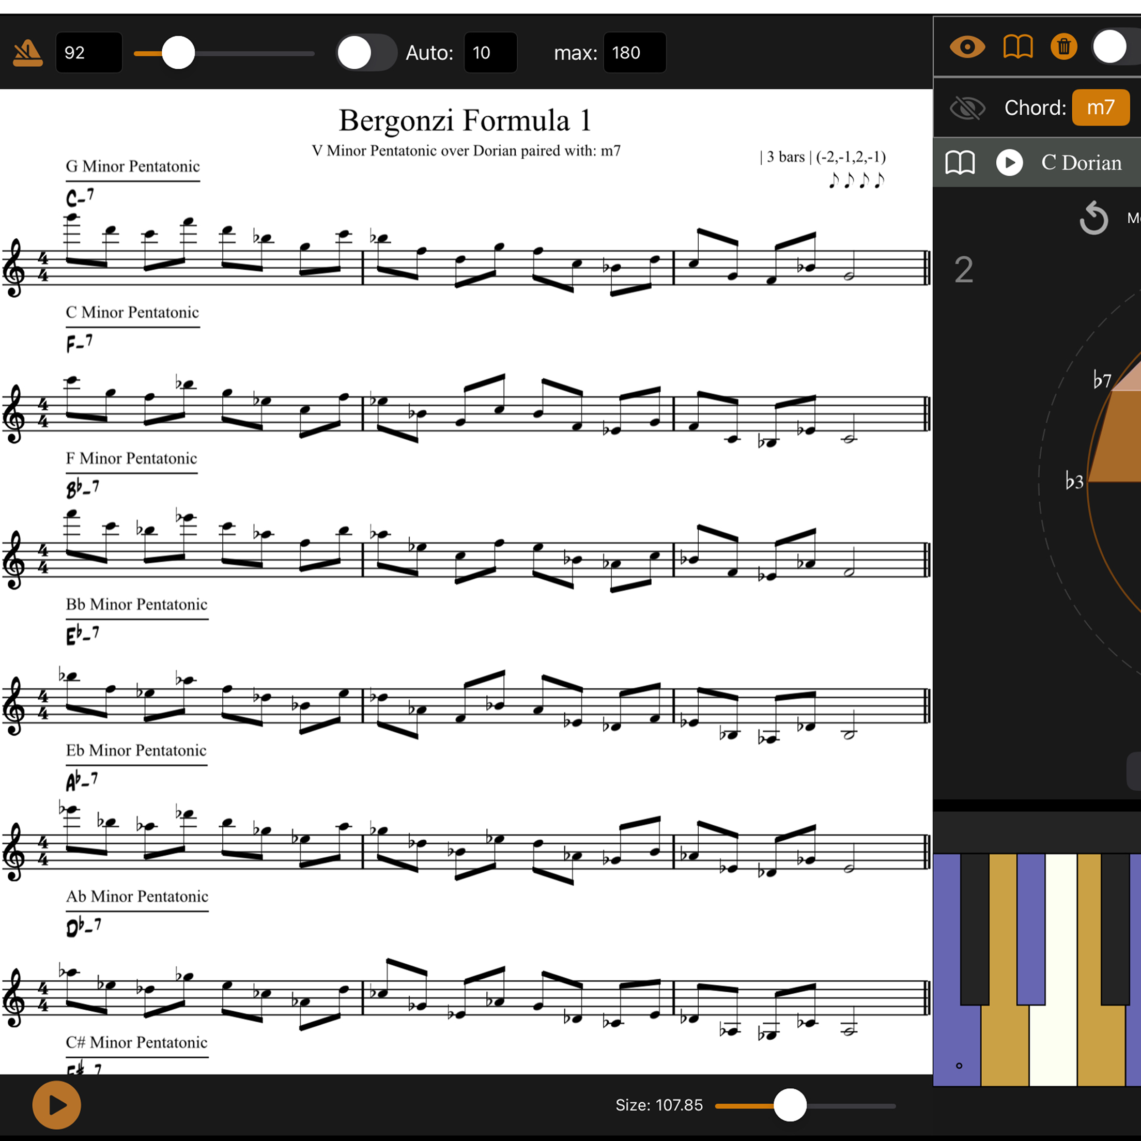Click the metronome icon
1141x1141 pixels.
(28, 53)
